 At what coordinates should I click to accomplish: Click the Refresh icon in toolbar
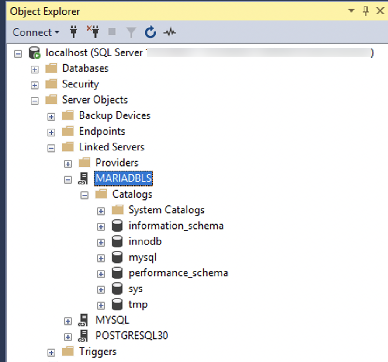pos(150,32)
